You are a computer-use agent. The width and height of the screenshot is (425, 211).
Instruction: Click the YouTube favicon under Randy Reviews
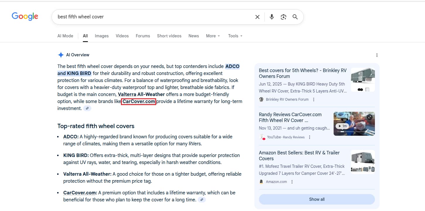(262, 137)
